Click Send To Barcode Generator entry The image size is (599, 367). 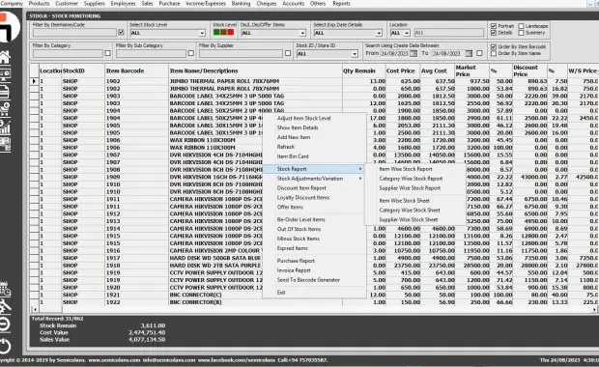point(308,280)
